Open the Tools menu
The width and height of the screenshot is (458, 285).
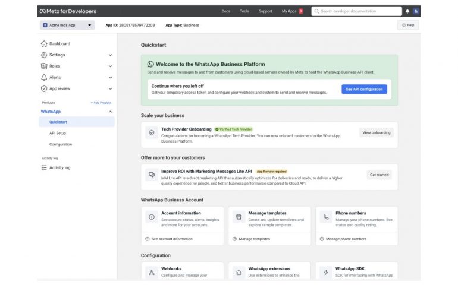click(x=244, y=11)
